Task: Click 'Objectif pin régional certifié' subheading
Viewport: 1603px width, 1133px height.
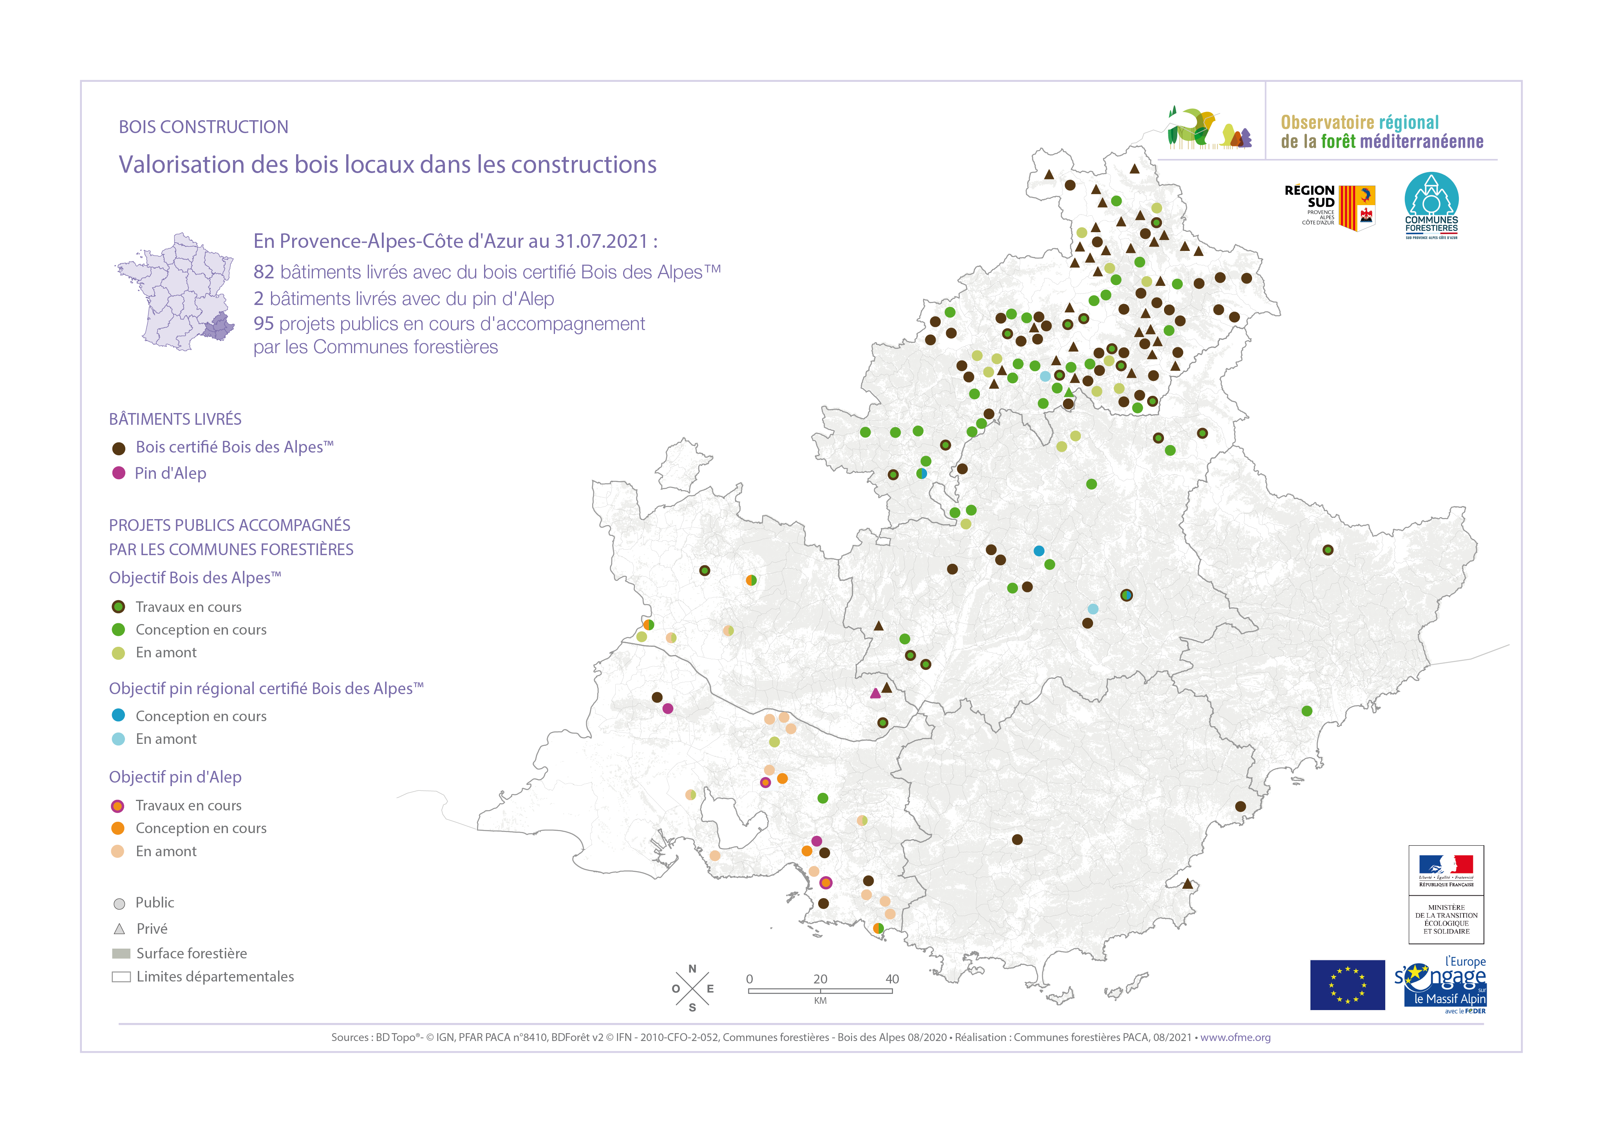Action: pyautogui.click(x=266, y=689)
